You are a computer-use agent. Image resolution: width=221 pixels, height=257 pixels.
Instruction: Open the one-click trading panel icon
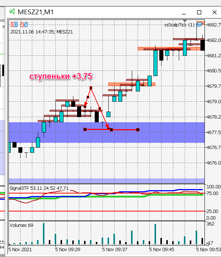click(14, 25)
